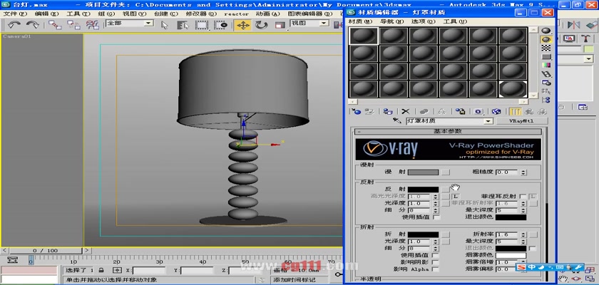Click Show Map in Viewport cube icon
Screen dimensions: 599x285
(496, 111)
